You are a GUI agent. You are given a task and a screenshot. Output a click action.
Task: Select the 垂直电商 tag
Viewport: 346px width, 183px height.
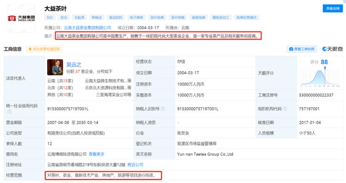point(198,17)
